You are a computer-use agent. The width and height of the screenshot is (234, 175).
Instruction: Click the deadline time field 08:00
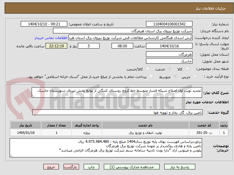[x=122, y=46]
